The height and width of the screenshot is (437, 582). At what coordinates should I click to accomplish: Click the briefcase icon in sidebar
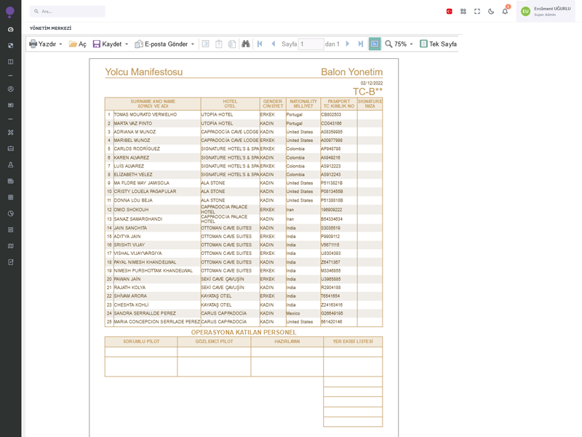tap(10, 149)
